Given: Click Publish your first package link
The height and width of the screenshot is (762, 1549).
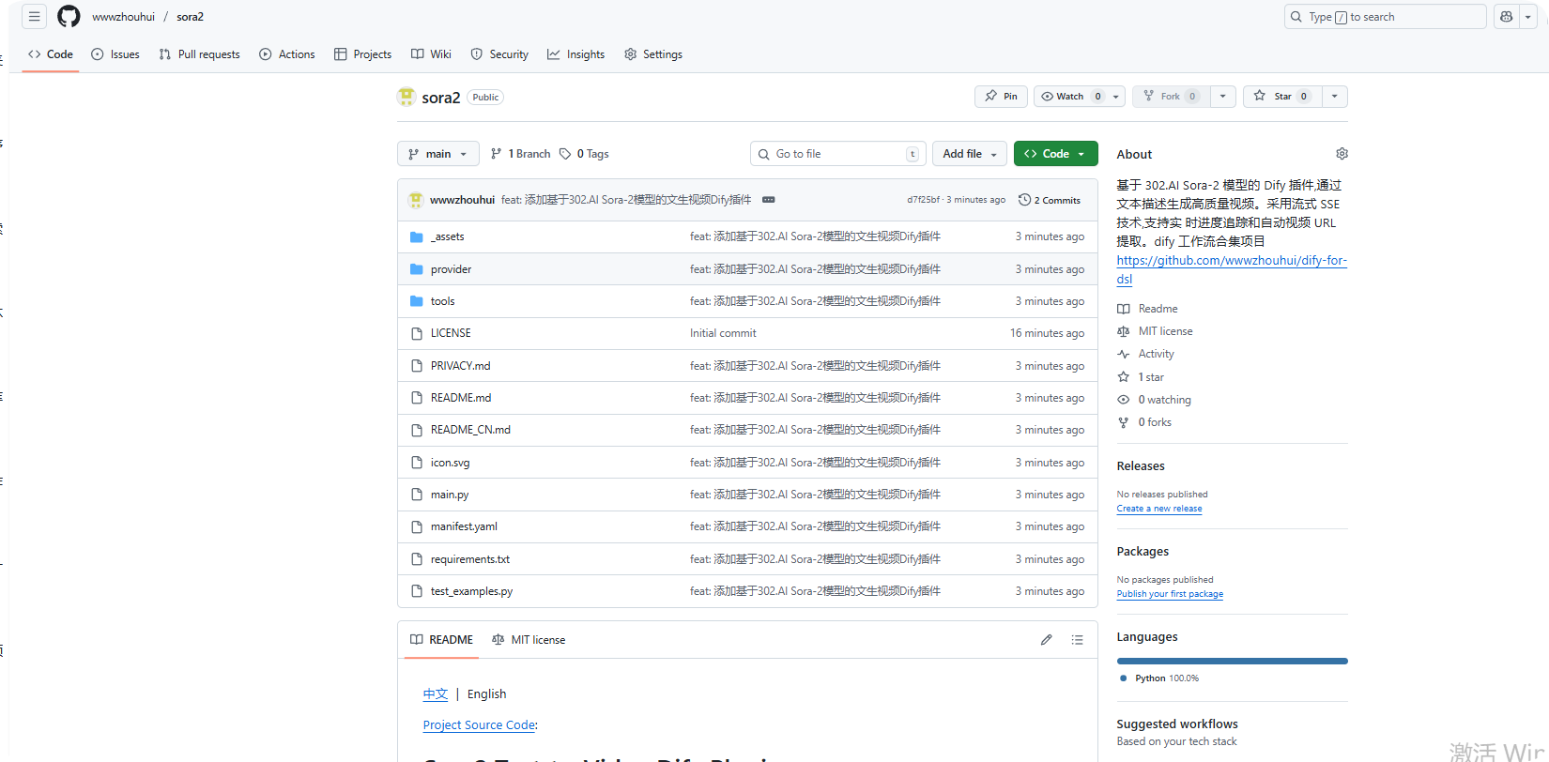Looking at the screenshot, I should (1170, 594).
